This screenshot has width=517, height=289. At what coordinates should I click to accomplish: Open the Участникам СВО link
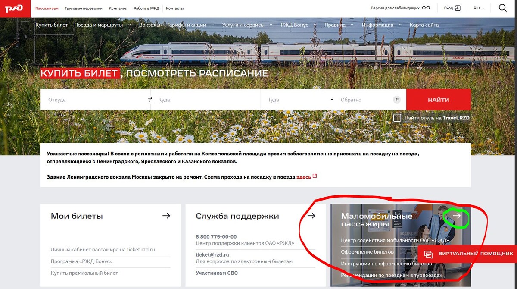pos(217,273)
